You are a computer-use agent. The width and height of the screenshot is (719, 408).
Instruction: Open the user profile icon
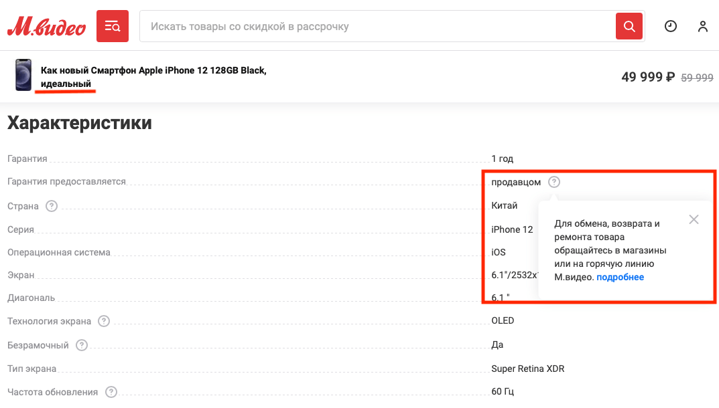coord(702,27)
